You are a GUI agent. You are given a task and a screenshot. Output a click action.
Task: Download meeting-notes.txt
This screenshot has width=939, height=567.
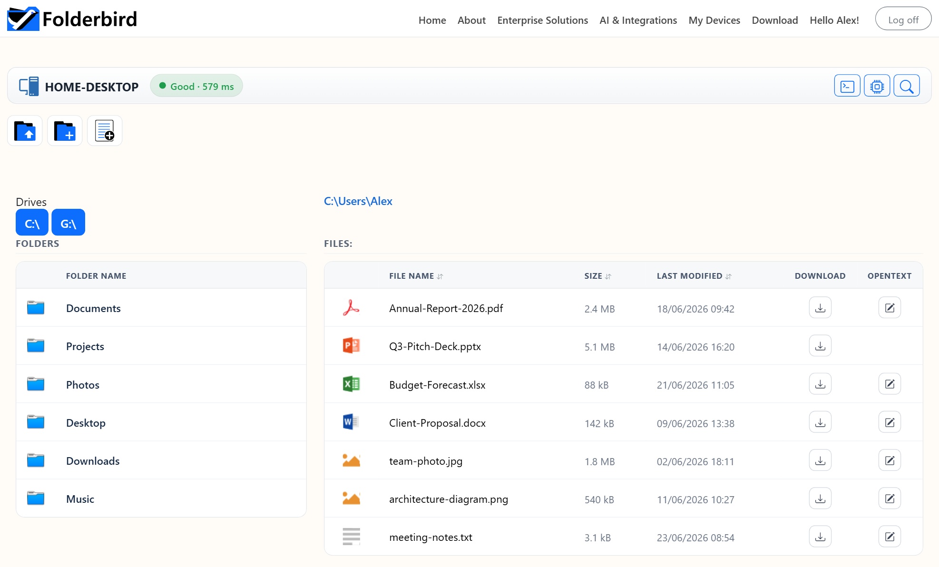(x=820, y=537)
